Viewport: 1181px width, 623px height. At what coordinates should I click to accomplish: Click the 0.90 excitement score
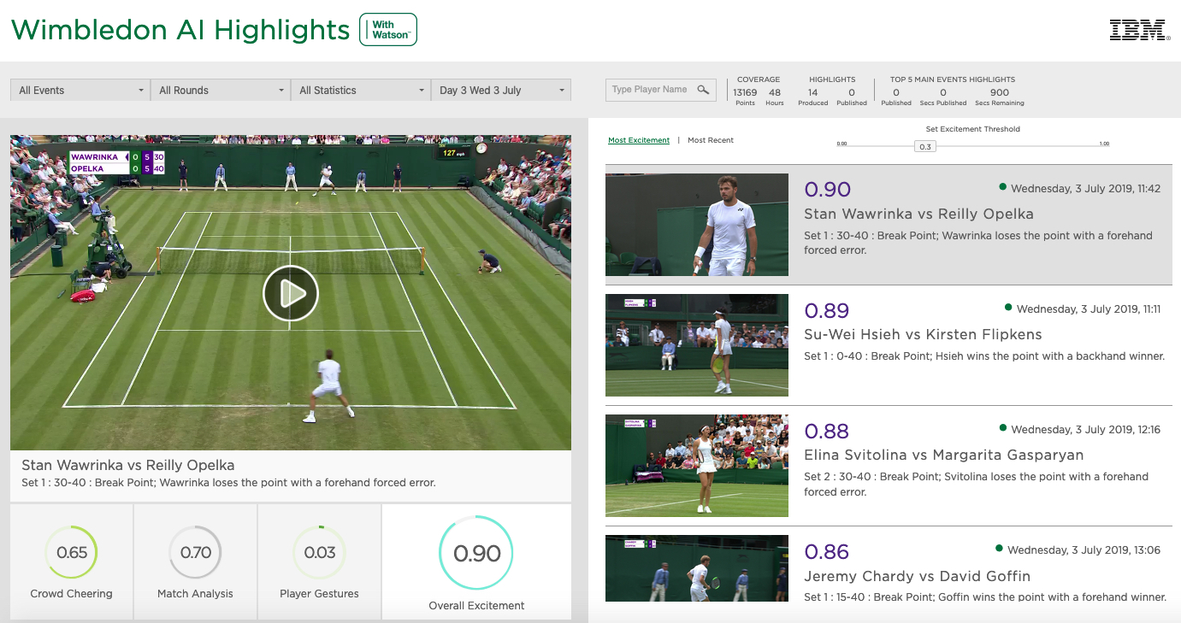pyautogui.click(x=827, y=190)
